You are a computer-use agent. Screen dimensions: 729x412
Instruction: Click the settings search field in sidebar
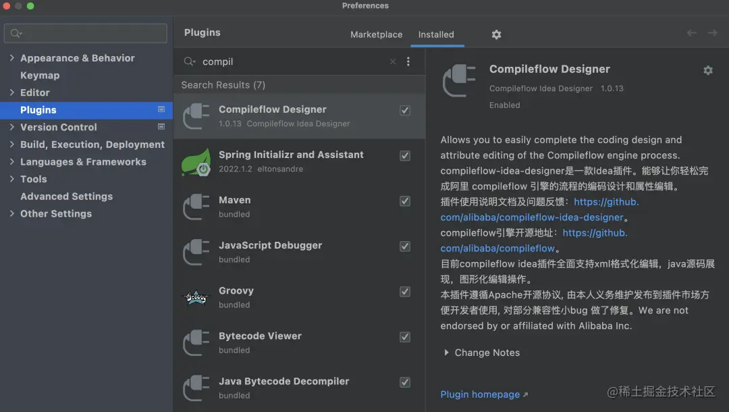click(x=86, y=34)
